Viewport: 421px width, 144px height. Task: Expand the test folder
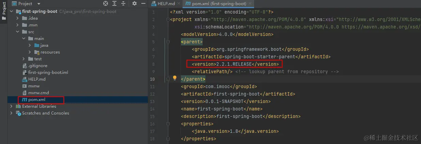[24, 59]
